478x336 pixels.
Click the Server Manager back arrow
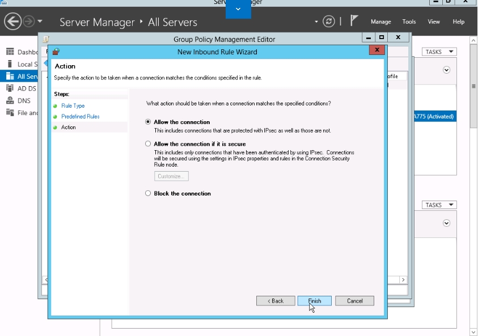12,22
